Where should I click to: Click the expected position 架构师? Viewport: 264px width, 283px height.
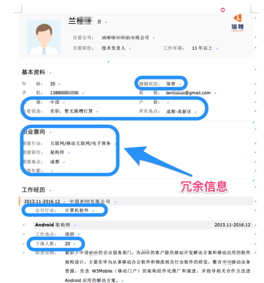pos(57,153)
